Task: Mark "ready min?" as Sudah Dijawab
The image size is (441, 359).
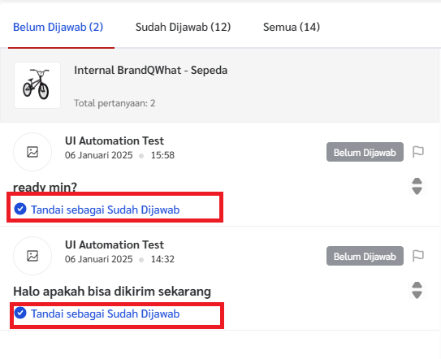Action: pyautogui.click(x=106, y=210)
